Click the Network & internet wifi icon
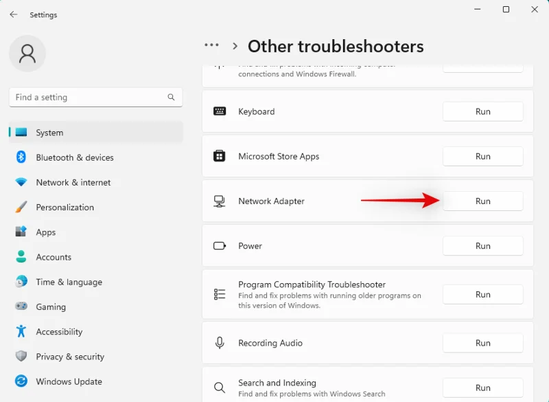The width and height of the screenshot is (549, 402). click(x=21, y=182)
